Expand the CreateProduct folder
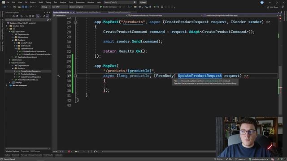This screenshot has width=287, height=161. coord(15,43)
